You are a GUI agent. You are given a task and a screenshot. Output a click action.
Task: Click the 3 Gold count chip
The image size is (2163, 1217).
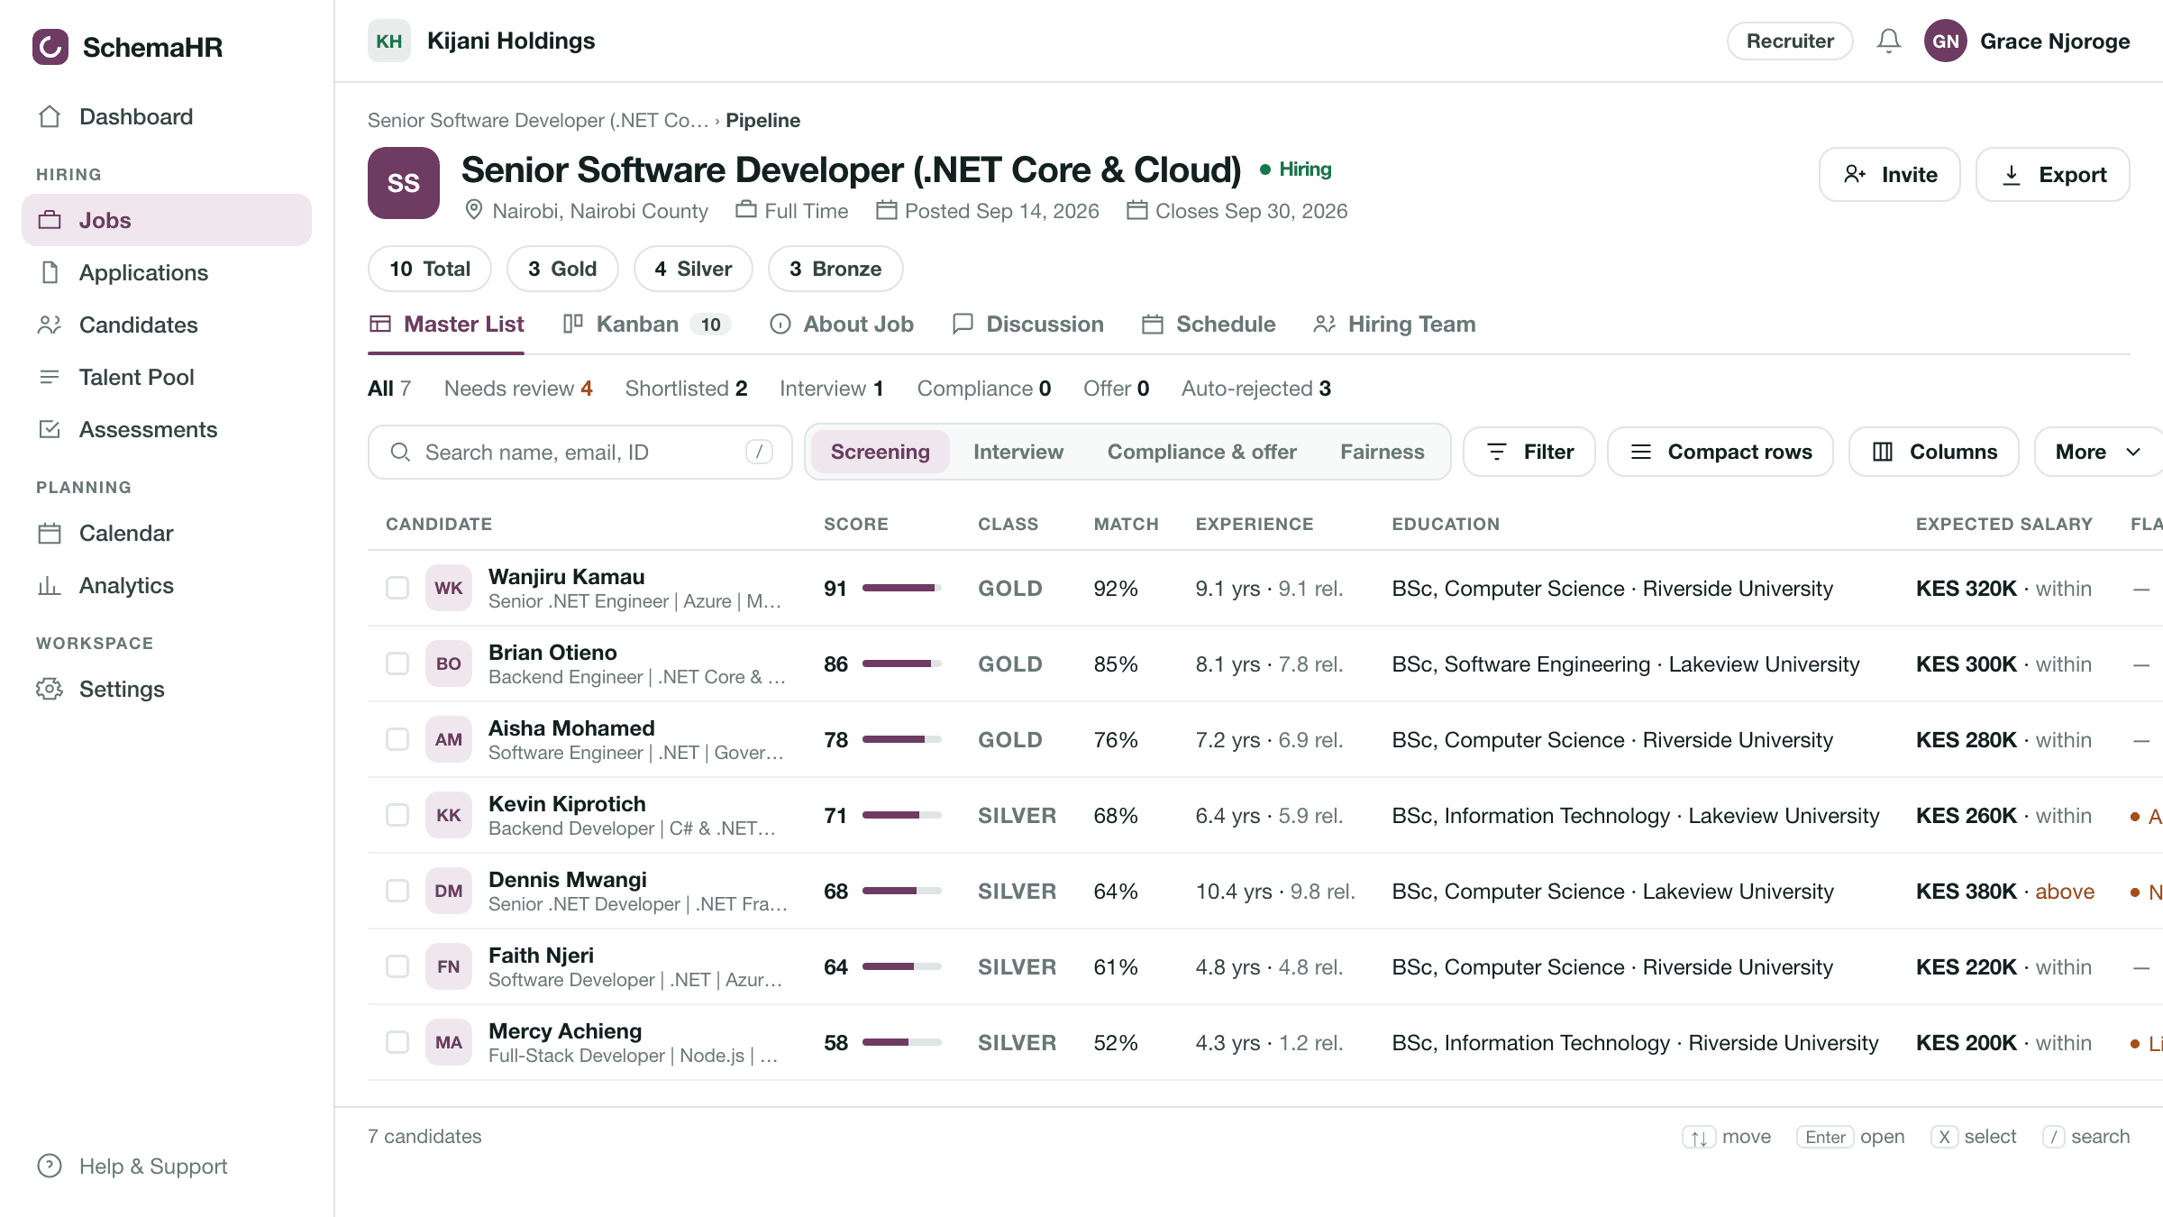(x=562, y=269)
